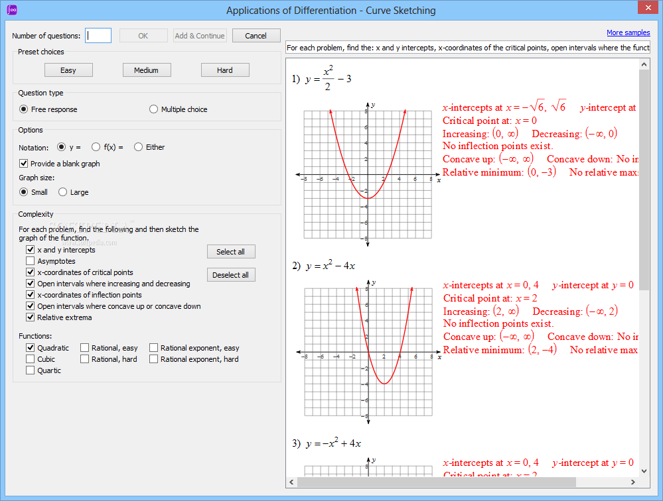Click the Add & Continue button

(x=200, y=36)
